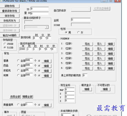Click 编辑 for Pokemon slot 3

[110, 54]
